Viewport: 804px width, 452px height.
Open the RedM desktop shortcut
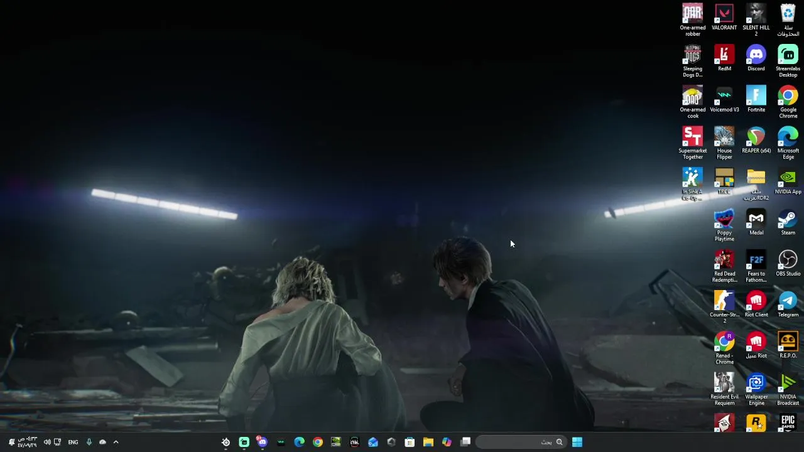724,58
